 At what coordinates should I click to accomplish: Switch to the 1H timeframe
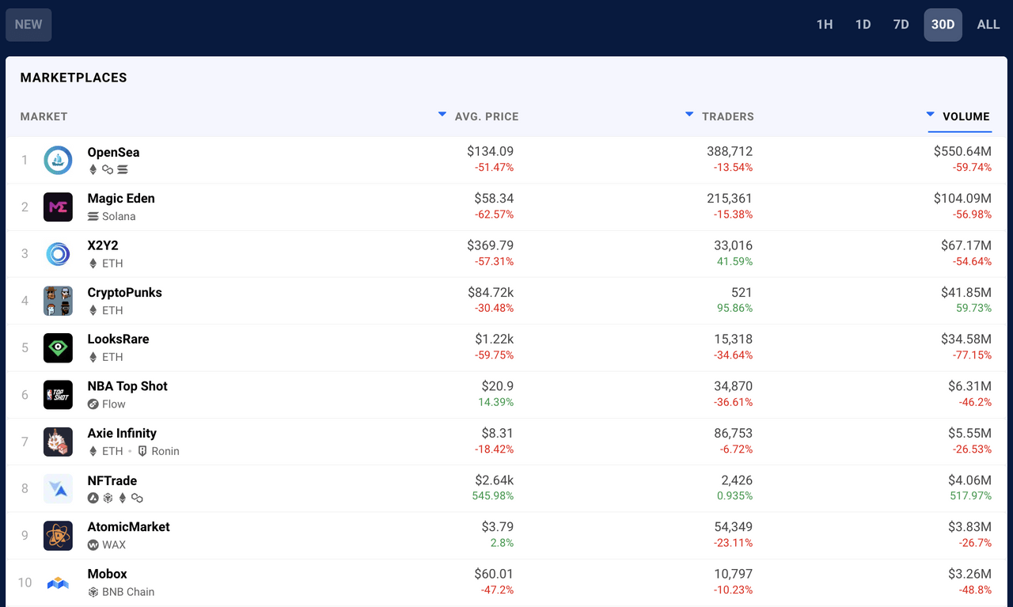[825, 25]
